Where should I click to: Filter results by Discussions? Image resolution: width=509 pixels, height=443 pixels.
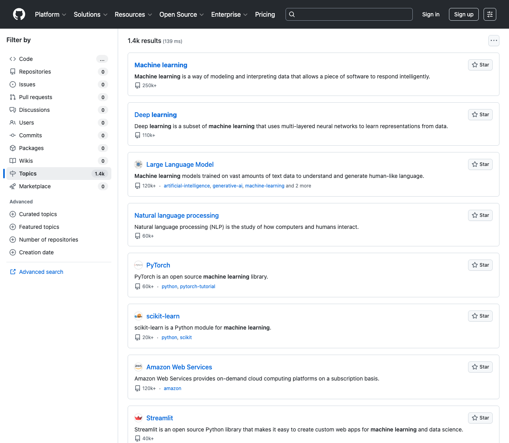tap(59, 110)
